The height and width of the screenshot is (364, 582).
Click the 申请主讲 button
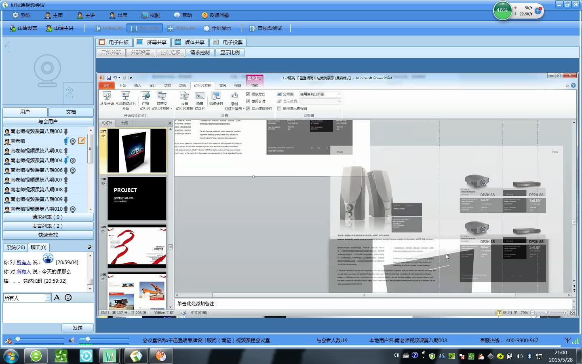click(60, 28)
